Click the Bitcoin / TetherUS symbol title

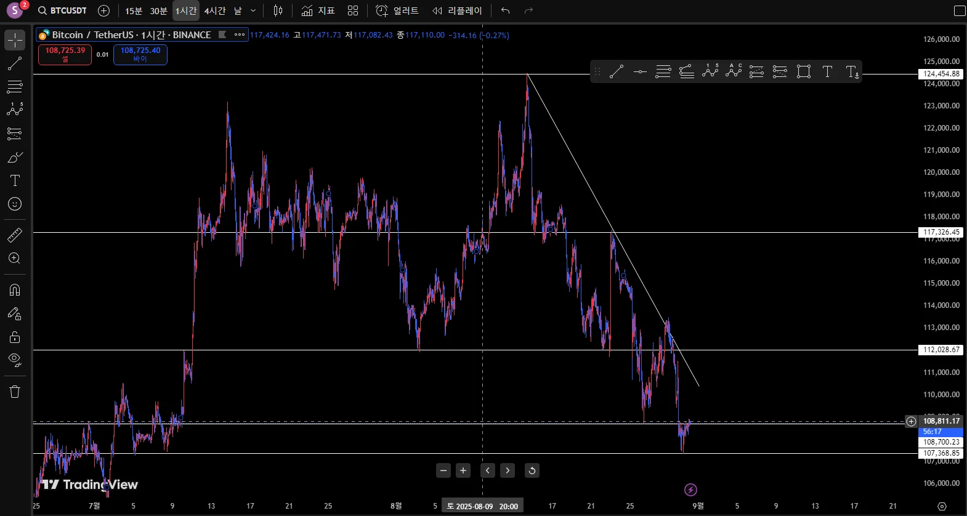tap(131, 34)
